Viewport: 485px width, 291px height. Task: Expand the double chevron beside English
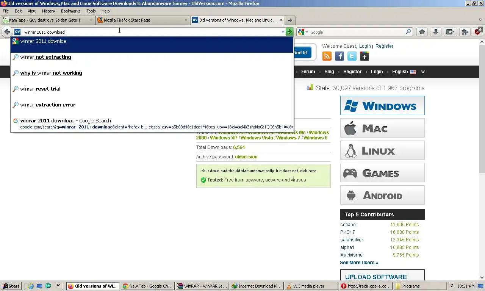coord(423,72)
